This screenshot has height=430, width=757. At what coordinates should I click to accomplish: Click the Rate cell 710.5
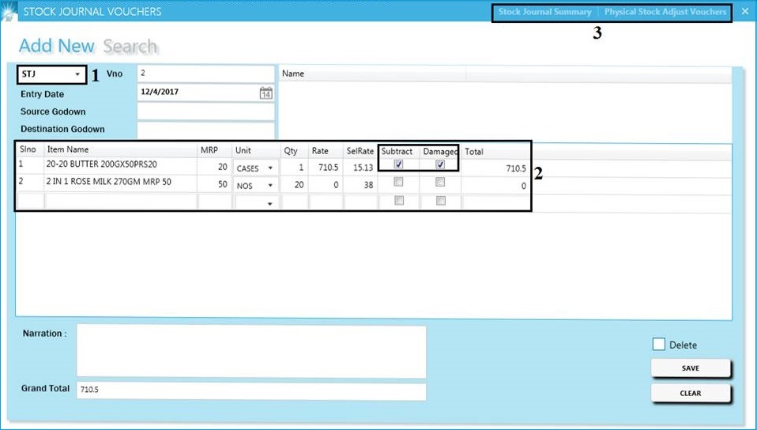[326, 167]
